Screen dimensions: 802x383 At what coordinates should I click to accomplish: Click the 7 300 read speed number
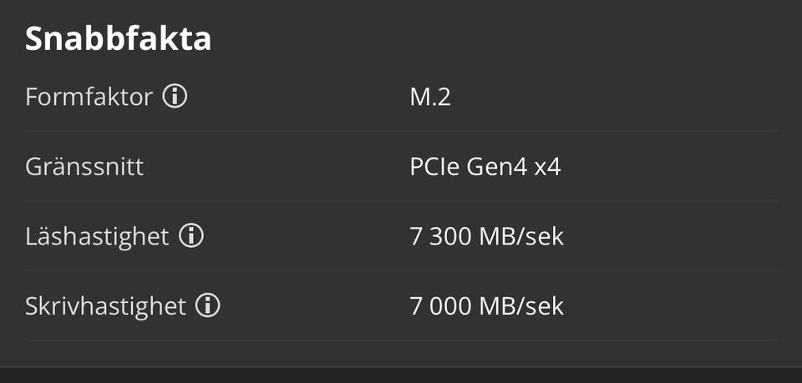click(x=441, y=236)
